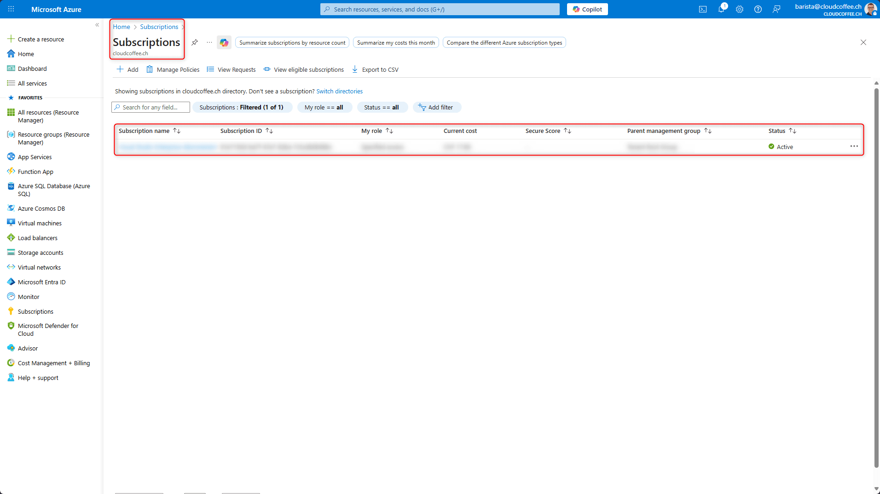Pin the Subscriptions blade
The width and height of the screenshot is (880, 494).
coord(195,42)
